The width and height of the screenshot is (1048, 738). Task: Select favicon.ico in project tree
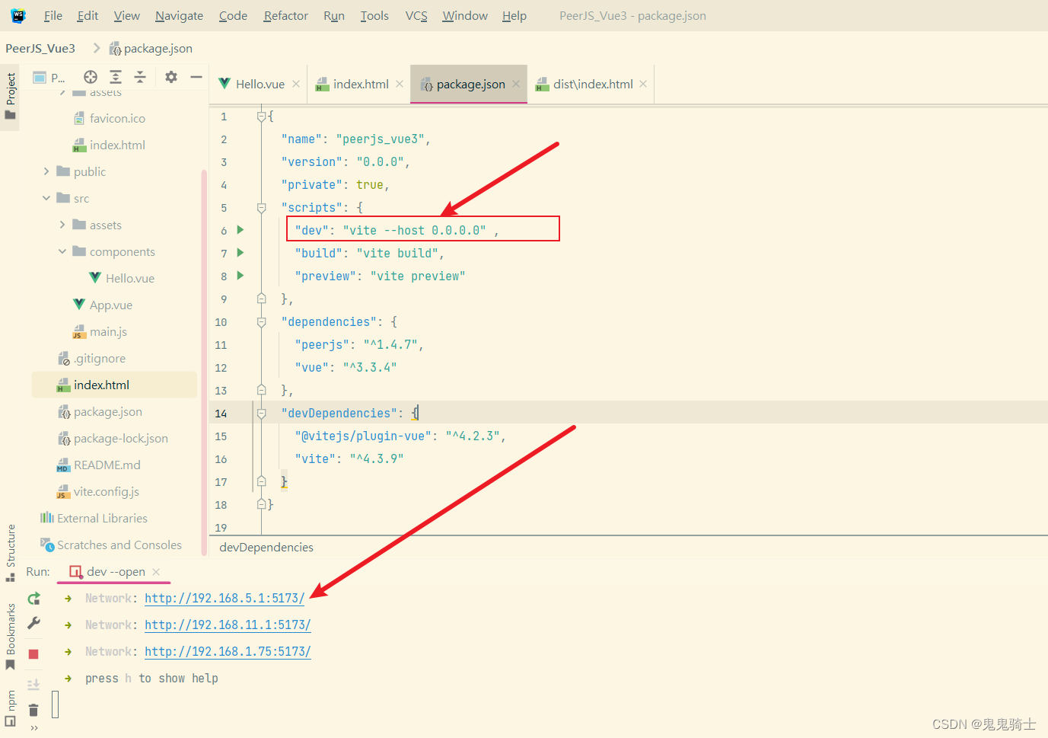pyautogui.click(x=117, y=119)
